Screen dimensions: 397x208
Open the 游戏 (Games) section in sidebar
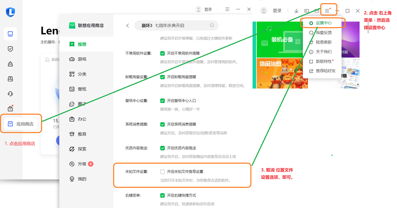[78, 59]
